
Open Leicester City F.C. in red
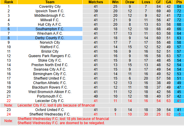[x=50, y=101]
